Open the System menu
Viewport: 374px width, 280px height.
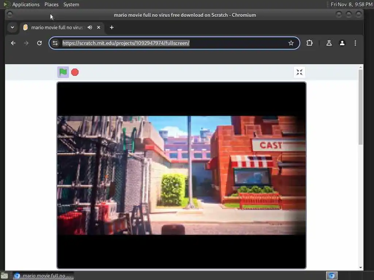click(x=71, y=4)
